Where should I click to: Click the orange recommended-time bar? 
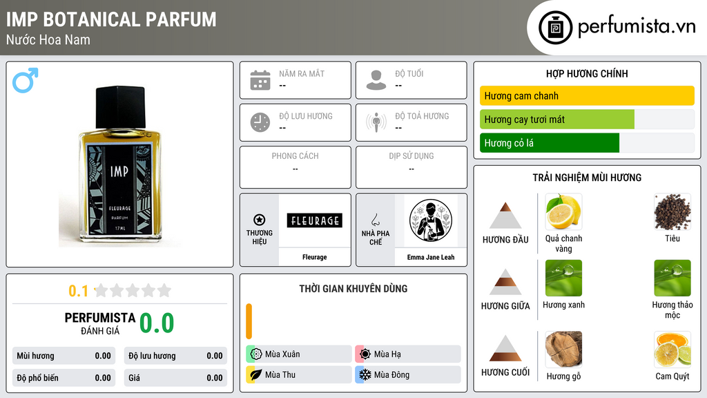pyautogui.click(x=249, y=321)
